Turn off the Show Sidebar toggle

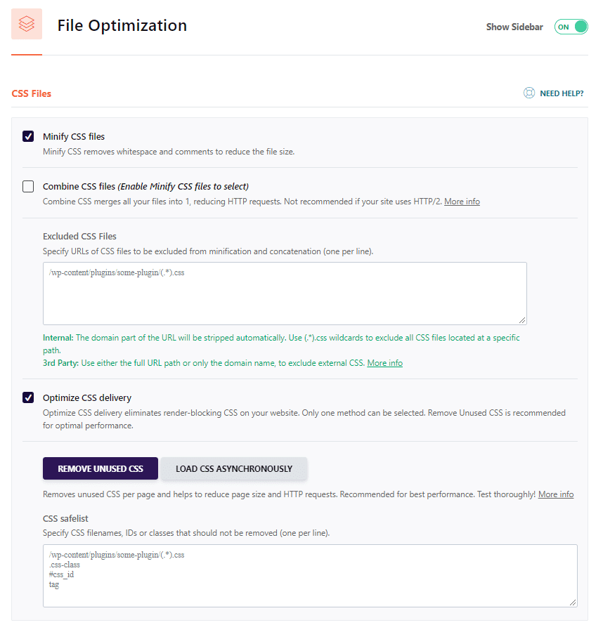point(571,26)
